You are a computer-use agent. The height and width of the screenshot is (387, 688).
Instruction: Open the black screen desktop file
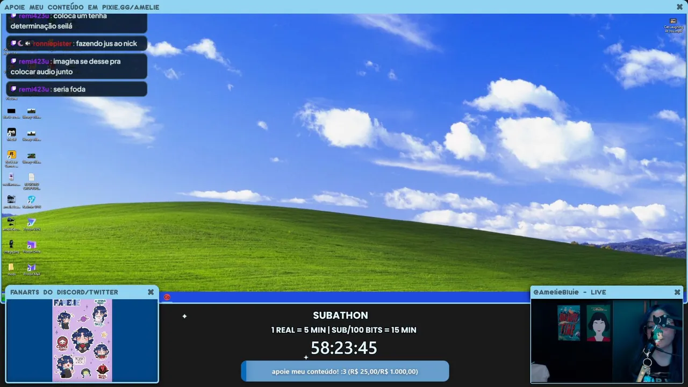click(x=11, y=113)
